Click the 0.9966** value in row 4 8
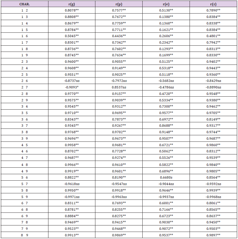238x239 pixels. (71, 164)
